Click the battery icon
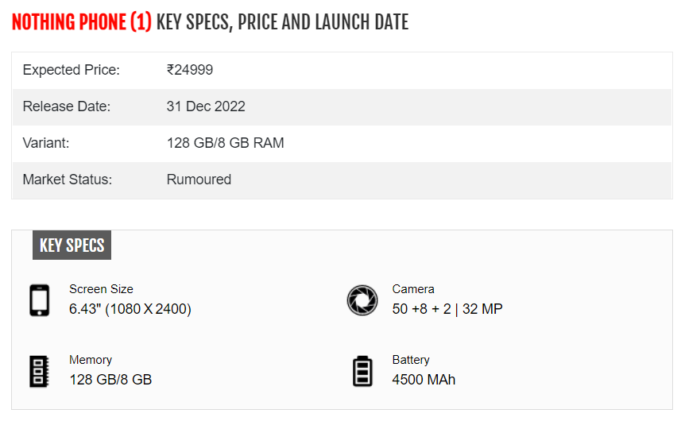685x425 pixels. 362,371
